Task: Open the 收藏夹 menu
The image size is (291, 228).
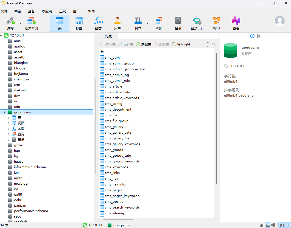Action: (x=47, y=11)
